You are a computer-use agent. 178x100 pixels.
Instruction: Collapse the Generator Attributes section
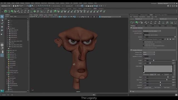coord(131,28)
